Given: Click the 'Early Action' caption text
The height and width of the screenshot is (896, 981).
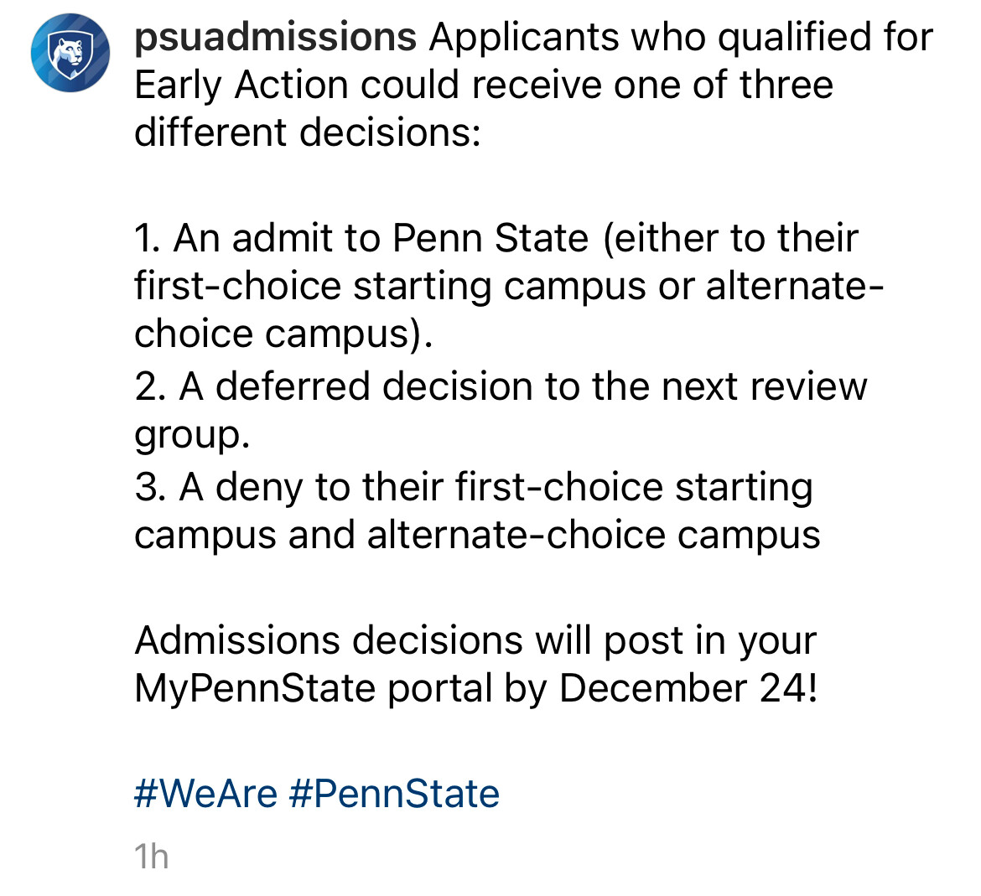Looking at the screenshot, I should (x=241, y=85).
